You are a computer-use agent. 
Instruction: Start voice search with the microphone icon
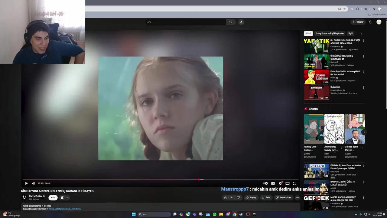[x=241, y=22]
